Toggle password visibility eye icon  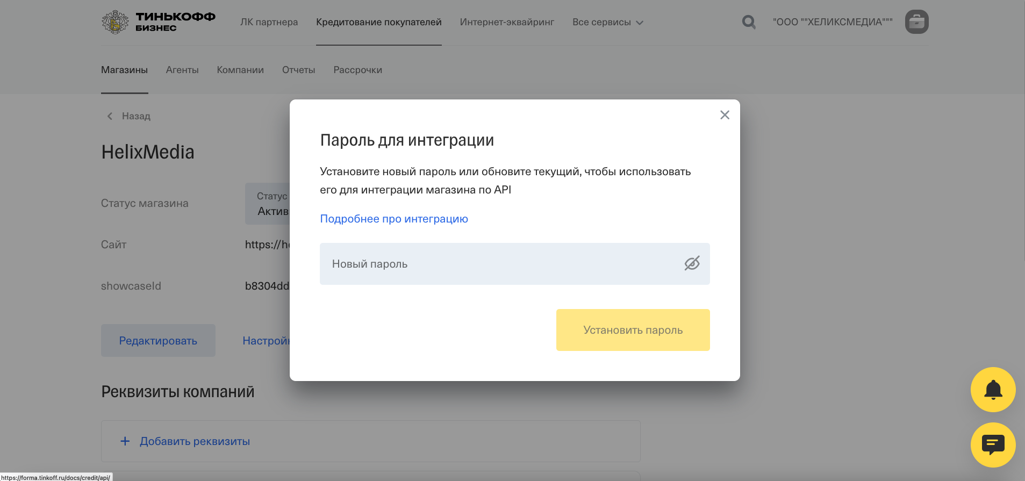(692, 263)
